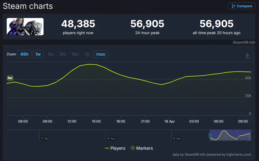Viewport: 259px width, 161px height.
Task: Select the 48h zoom range
Action: coord(24,54)
